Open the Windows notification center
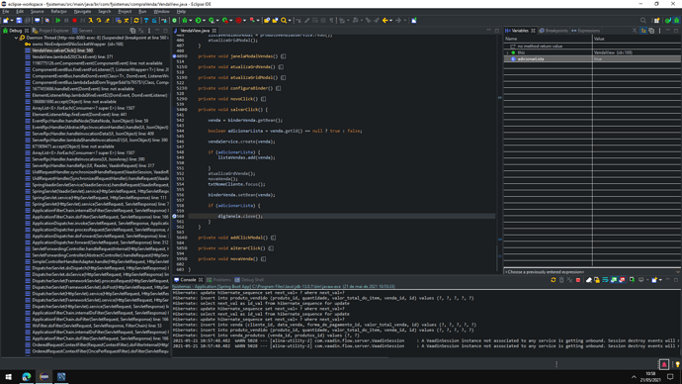Viewport: 682px width, 384px height. [x=670, y=377]
